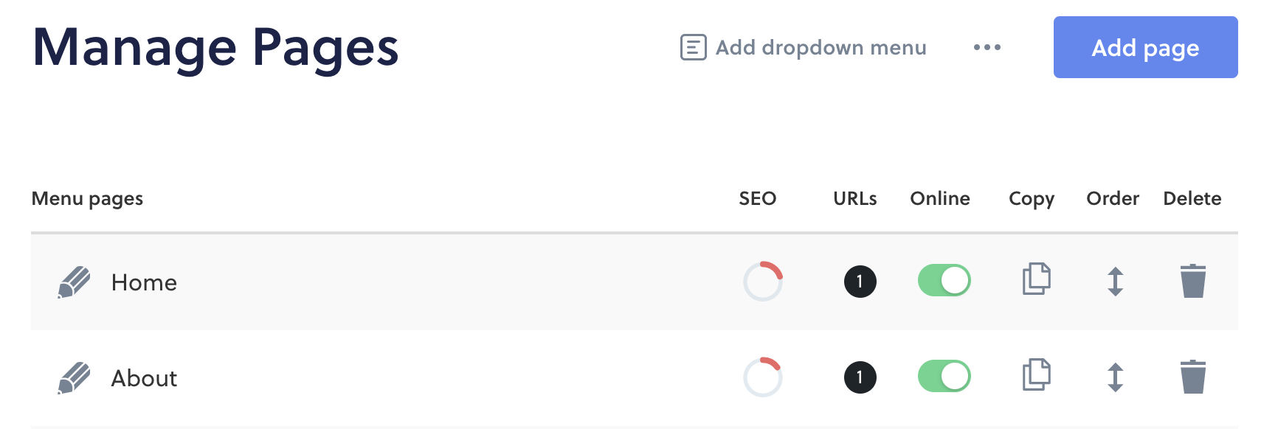
Task: Open the Home page name
Action: (x=144, y=282)
